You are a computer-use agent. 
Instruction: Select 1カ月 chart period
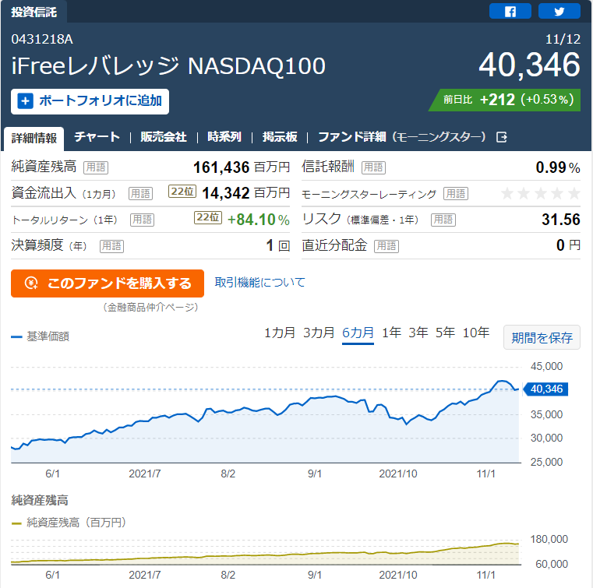(x=280, y=333)
